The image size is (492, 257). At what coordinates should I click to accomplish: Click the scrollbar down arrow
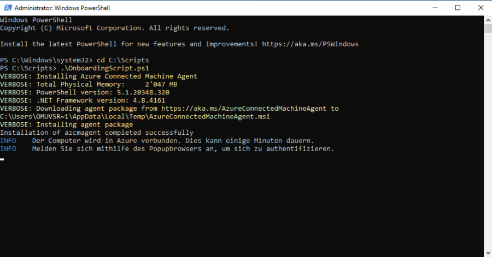488,253
